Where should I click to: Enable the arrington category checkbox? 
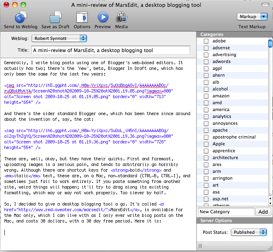(206, 178)
